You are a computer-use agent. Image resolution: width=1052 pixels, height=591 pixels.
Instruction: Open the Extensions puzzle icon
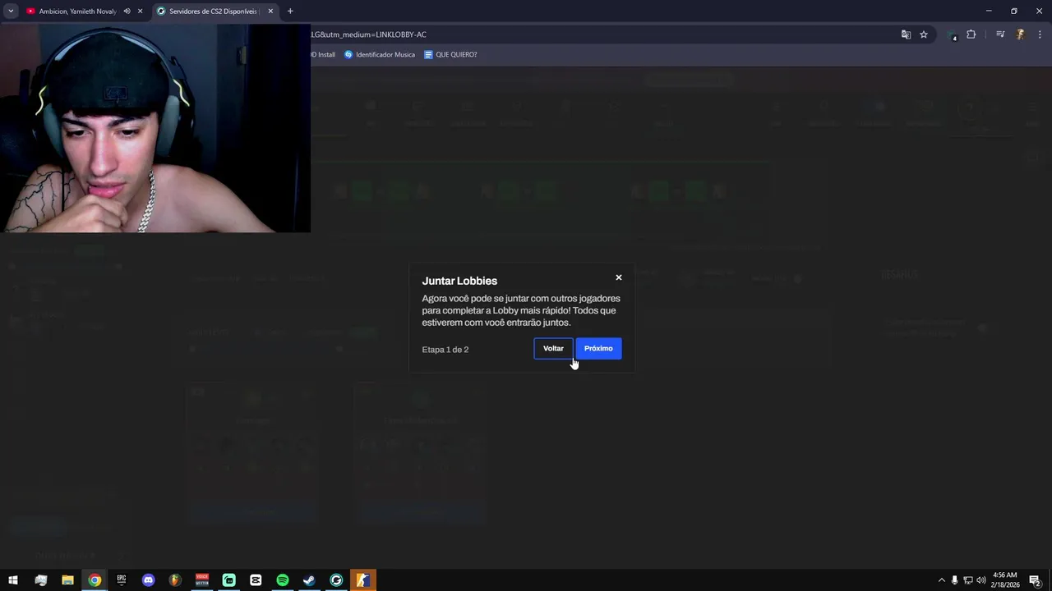coord(971,34)
